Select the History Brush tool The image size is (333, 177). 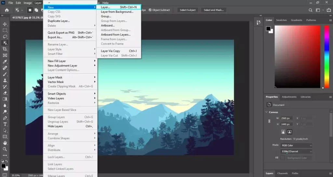[x=5, y=87]
